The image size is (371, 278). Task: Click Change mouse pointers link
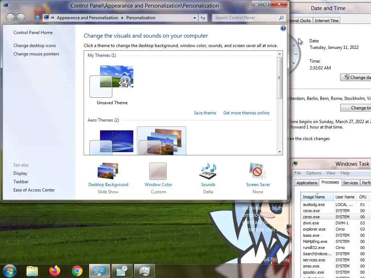[36, 54]
